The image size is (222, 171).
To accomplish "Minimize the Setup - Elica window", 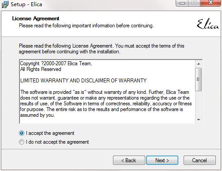I will coord(182,3).
